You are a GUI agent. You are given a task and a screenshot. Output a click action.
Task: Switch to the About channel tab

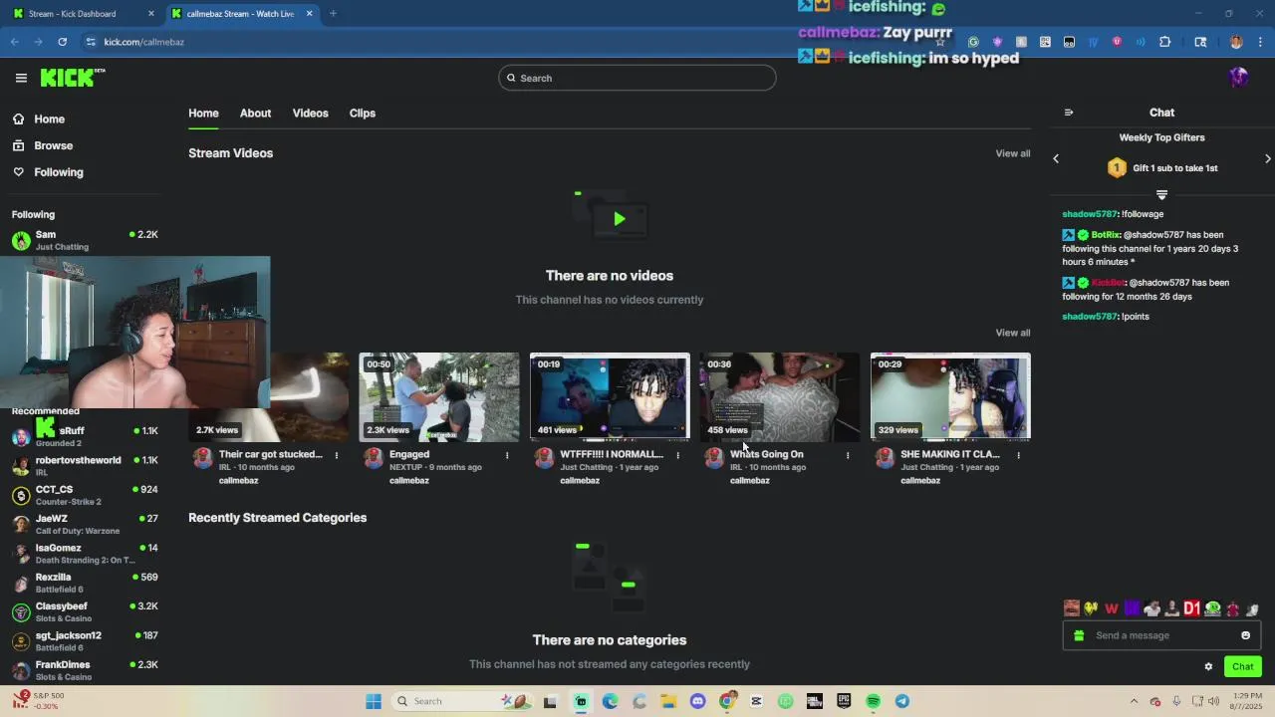tap(255, 113)
